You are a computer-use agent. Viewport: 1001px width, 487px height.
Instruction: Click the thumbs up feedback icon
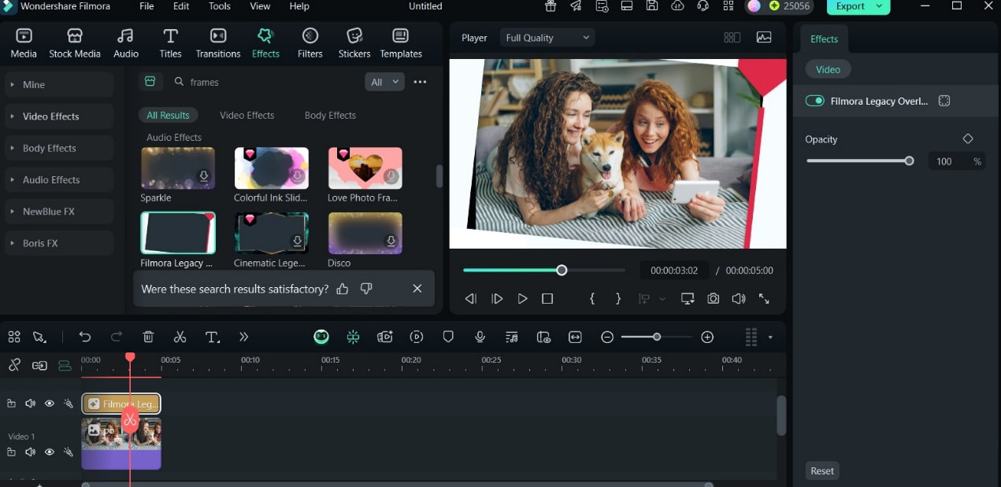(342, 289)
